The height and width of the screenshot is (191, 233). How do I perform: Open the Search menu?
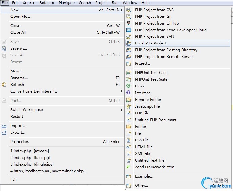coord(85,3)
